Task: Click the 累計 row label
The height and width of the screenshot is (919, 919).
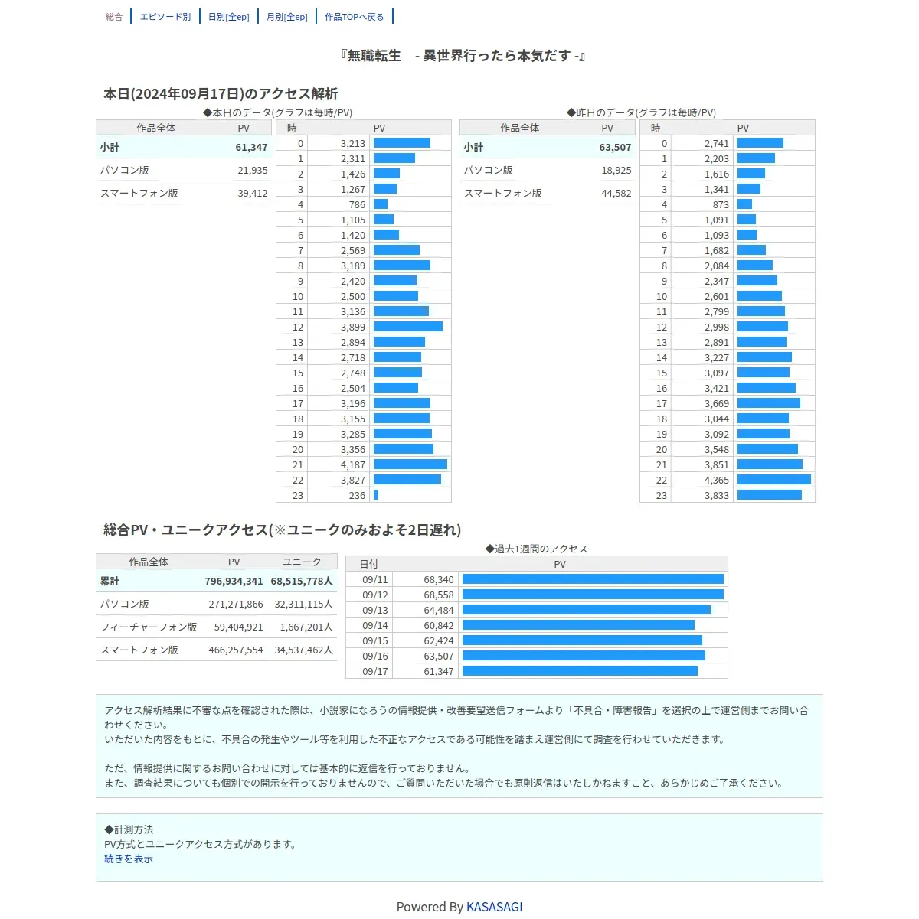Action: tap(110, 581)
